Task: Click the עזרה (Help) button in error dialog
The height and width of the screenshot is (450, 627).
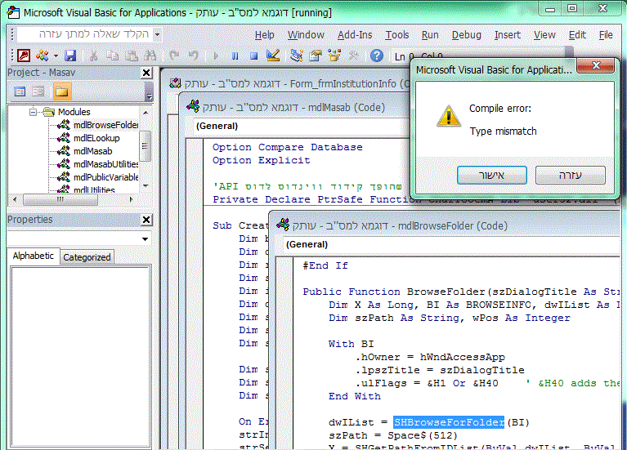Action: [x=570, y=175]
